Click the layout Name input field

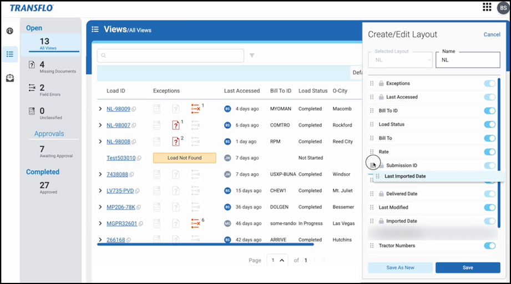pos(468,60)
